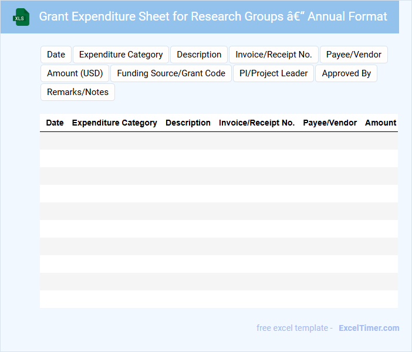Screen dimensions: 412x352
Task: Click the Invoice/Receipt No. column header
Action: pyautogui.click(x=256, y=123)
